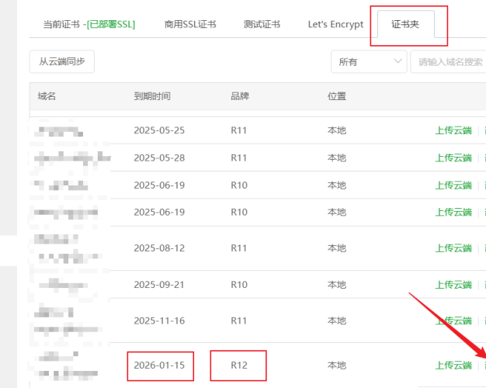Click 上传云端 for the 2025-09-21 certificate

pyautogui.click(x=453, y=285)
